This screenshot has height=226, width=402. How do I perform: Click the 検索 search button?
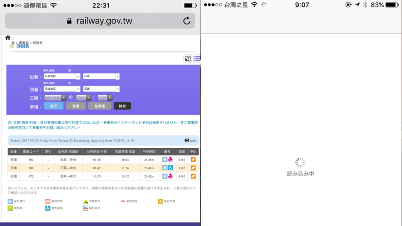tap(122, 106)
